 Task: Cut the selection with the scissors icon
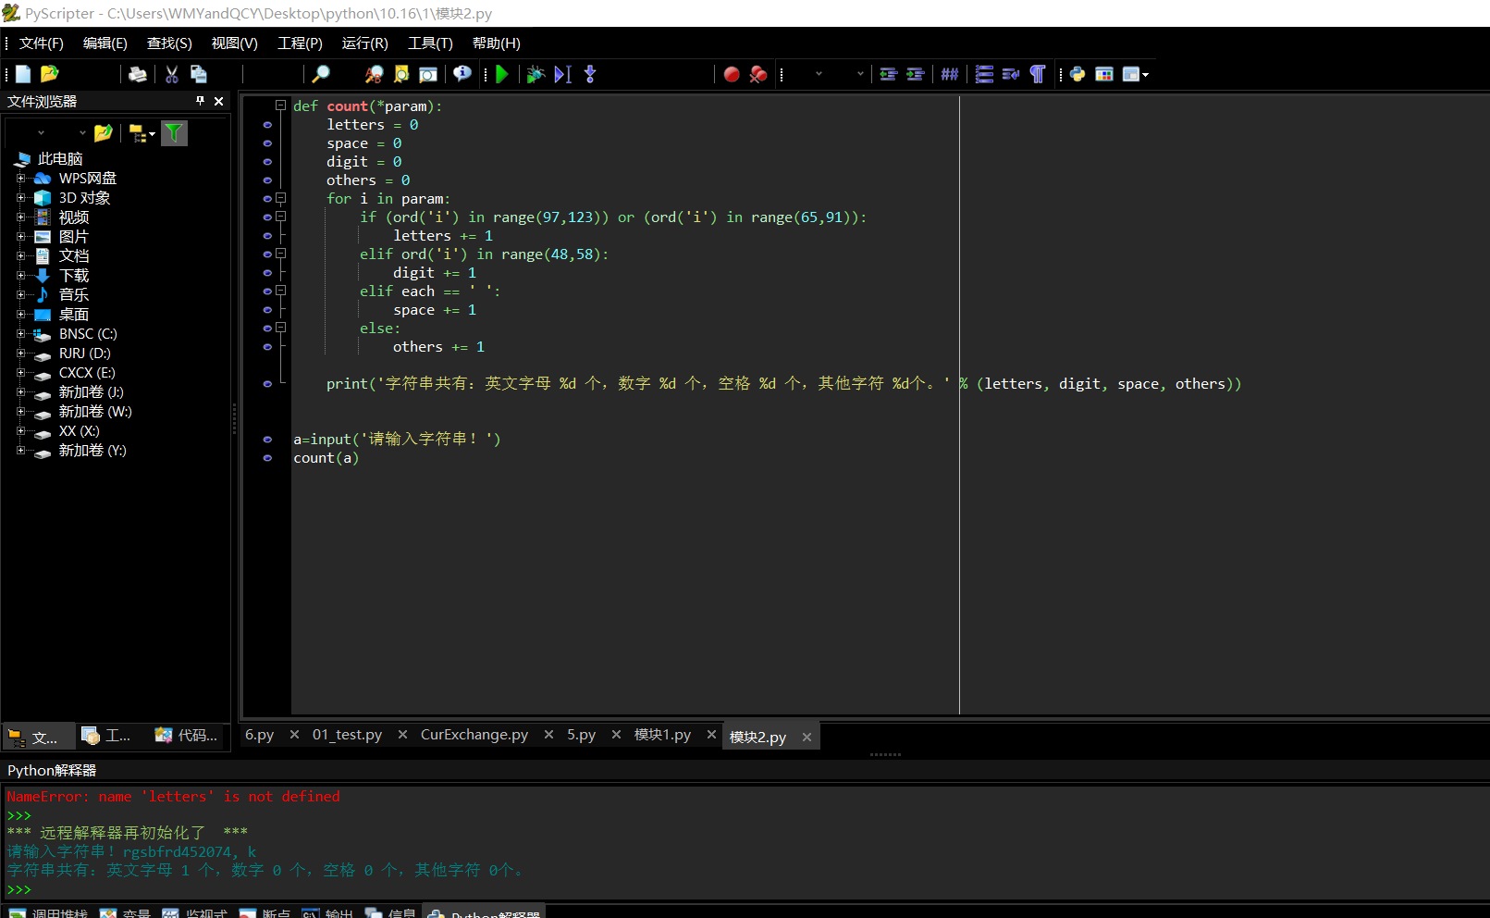coord(172,74)
